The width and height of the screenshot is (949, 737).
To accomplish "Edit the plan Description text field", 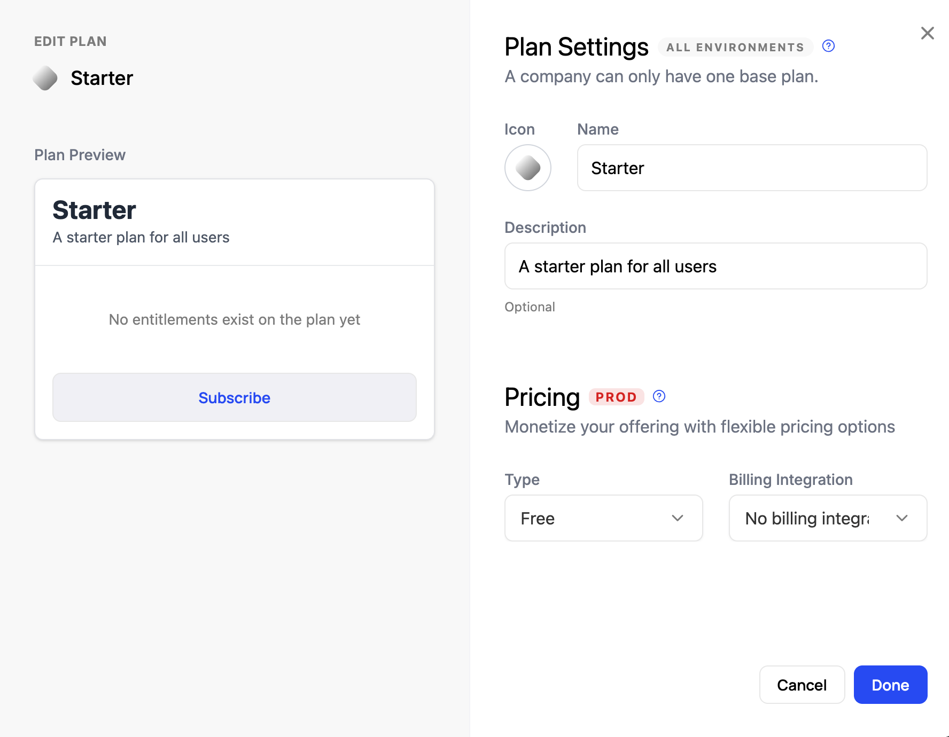I will pos(715,266).
